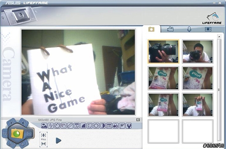Select the bottom-right segment of the mode wheel

coord(23,144)
